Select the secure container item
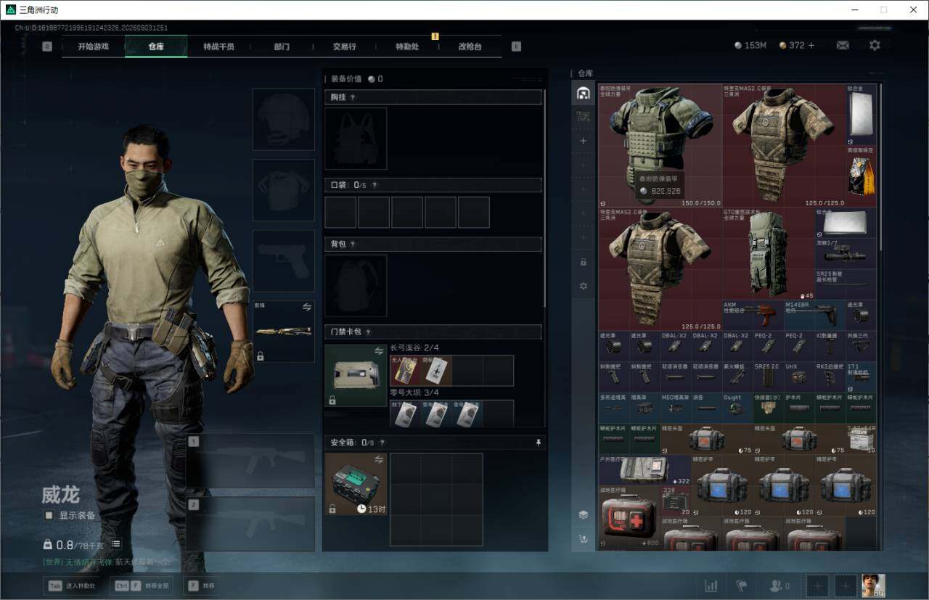929x600 pixels. 356,484
